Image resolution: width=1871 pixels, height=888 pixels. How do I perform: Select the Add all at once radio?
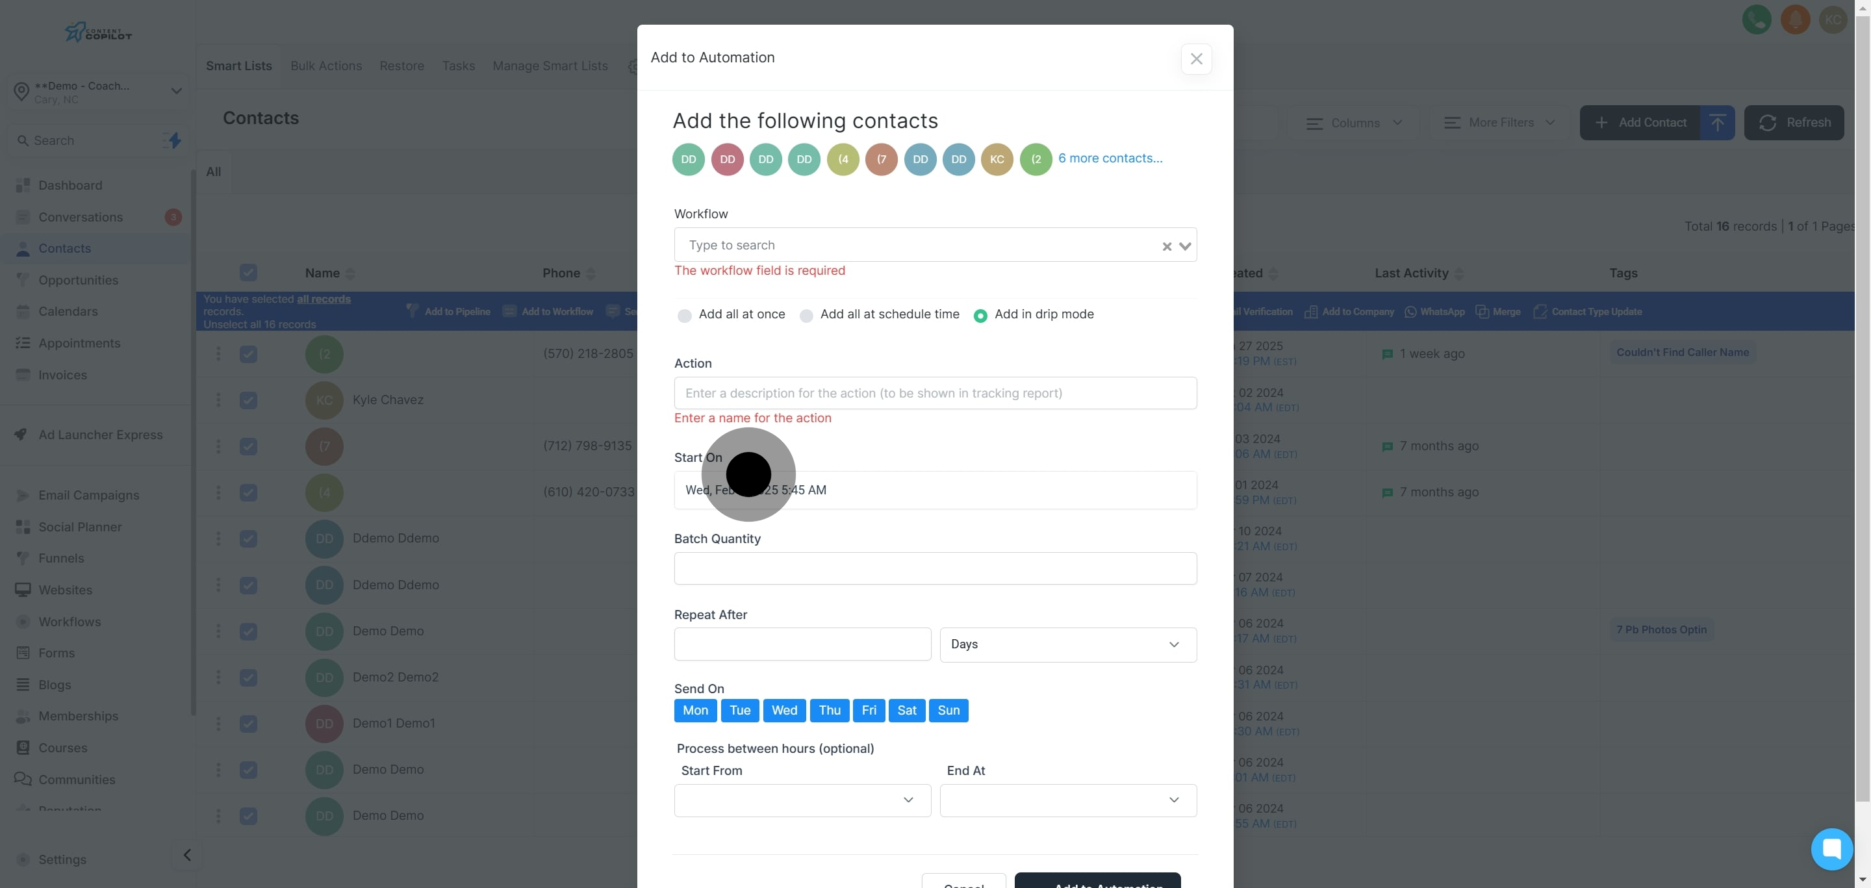[684, 315]
